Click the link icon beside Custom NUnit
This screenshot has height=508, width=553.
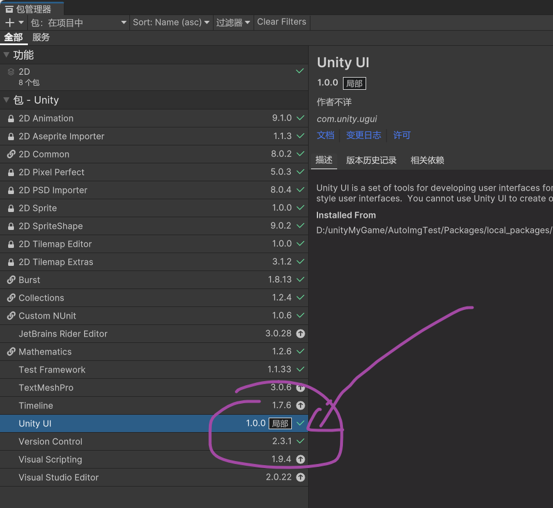[x=11, y=316]
